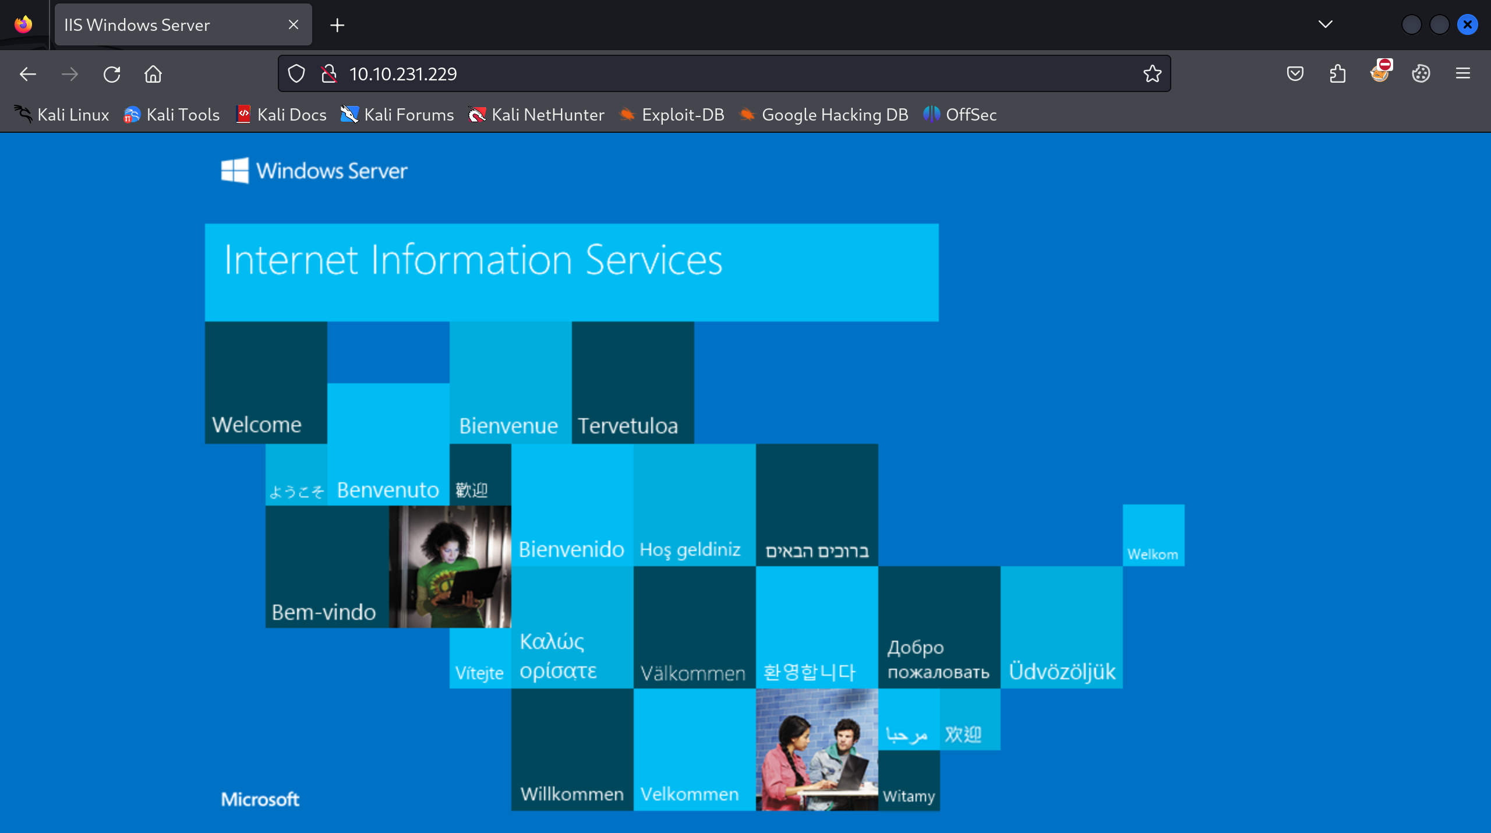The height and width of the screenshot is (833, 1491).
Task: Open the Extensions puzzle piece icon
Action: (x=1338, y=74)
